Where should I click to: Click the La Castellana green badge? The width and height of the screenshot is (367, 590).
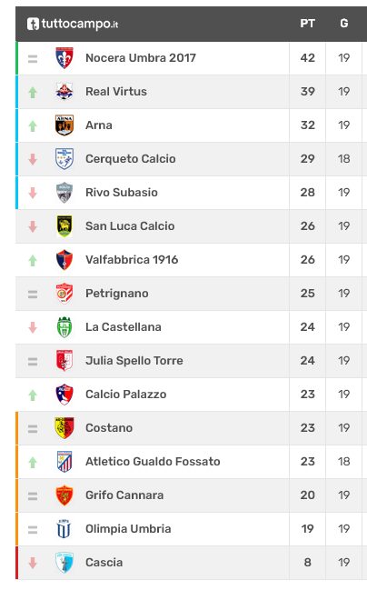point(64,327)
